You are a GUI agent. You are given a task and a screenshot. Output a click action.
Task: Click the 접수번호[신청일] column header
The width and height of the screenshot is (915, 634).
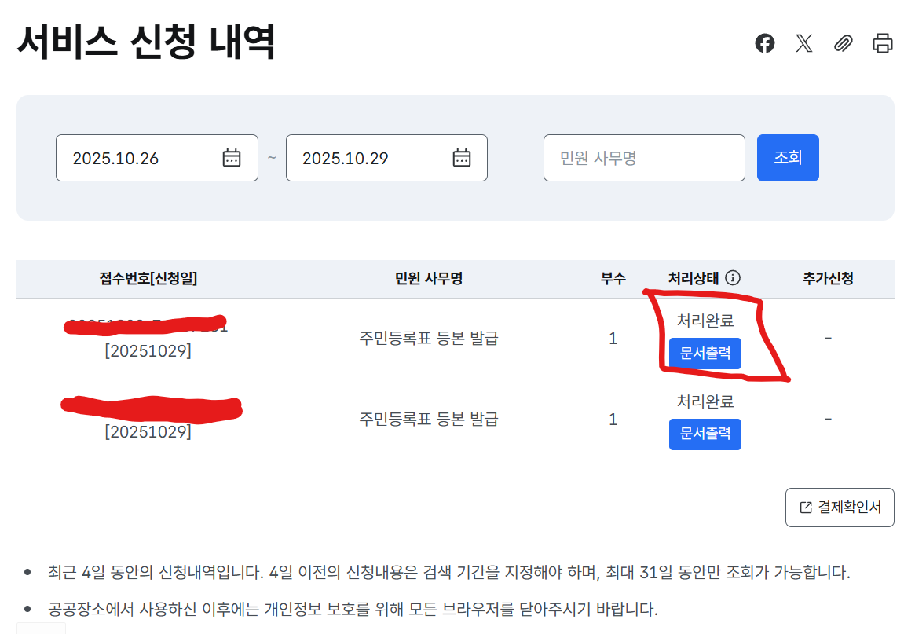(x=148, y=278)
